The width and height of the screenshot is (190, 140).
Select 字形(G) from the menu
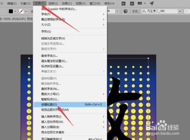click(70, 31)
